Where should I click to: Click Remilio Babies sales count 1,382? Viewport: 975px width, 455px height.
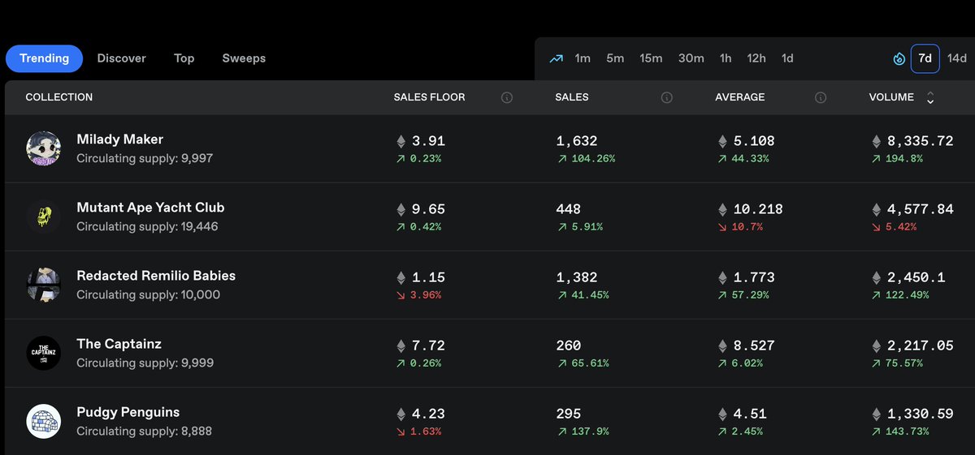[x=577, y=277]
